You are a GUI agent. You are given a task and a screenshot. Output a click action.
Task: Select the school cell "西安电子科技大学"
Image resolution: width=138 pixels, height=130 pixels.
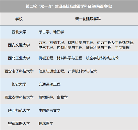(19, 71)
